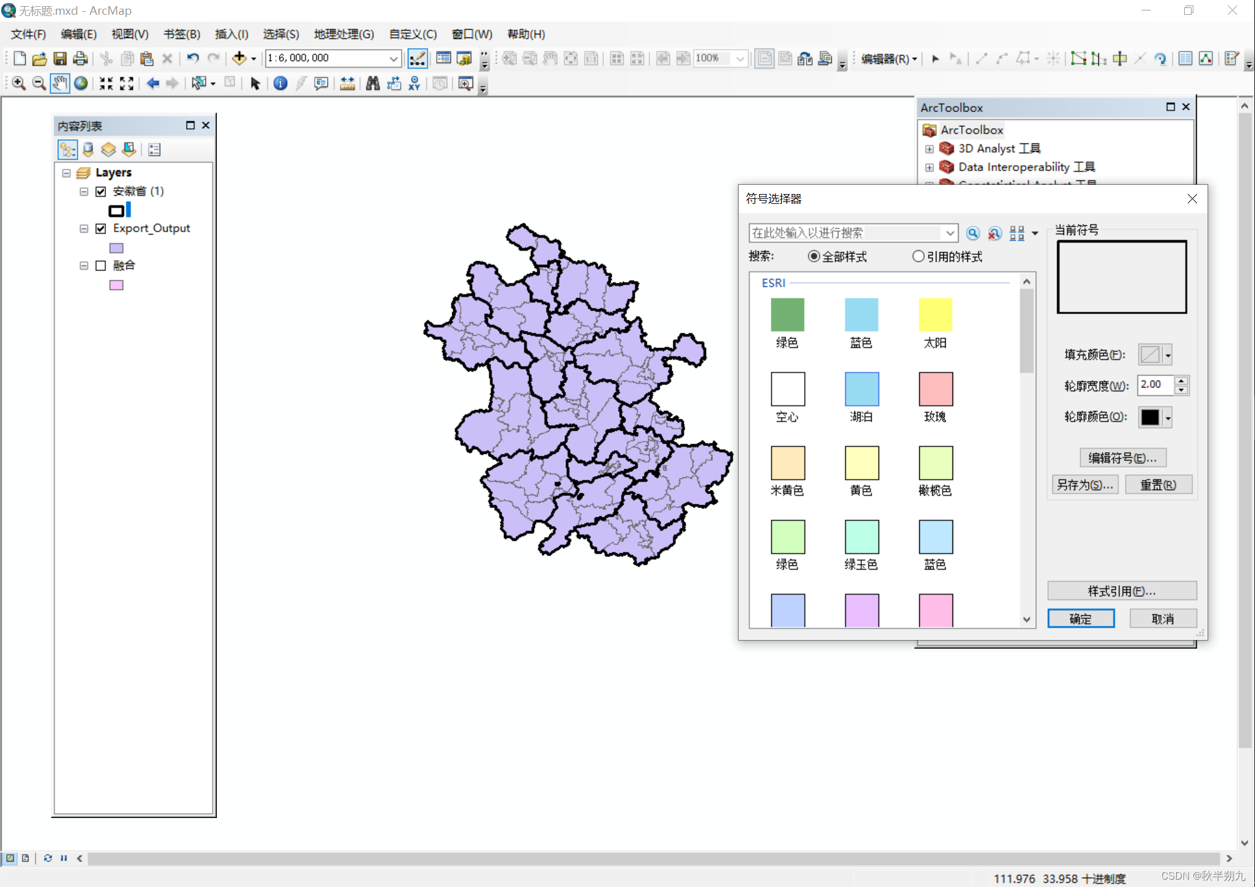1255x887 pixels.
Task: Open the 地理处理(G) menu
Action: tap(343, 34)
